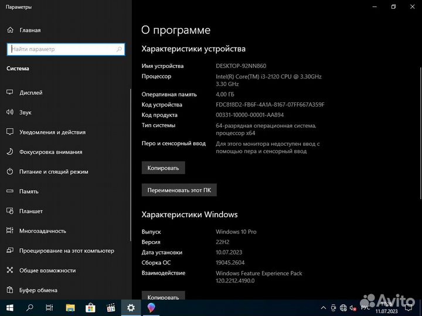The image size is (422, 316).
Task: Click Переименовать этот ПК button
Action: point(179,190)
